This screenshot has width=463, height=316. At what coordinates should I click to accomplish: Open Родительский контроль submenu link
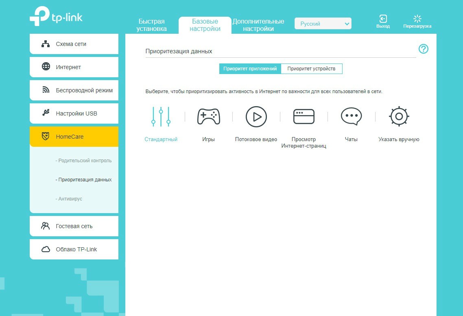[x=85, y=161]
